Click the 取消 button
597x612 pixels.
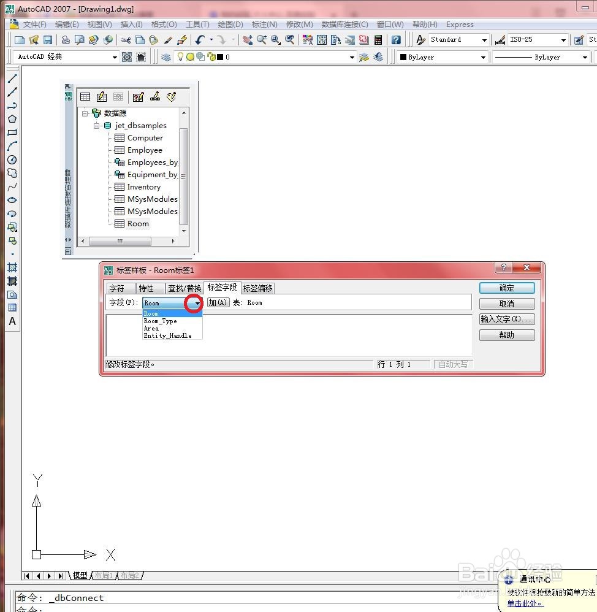(507, 304)
